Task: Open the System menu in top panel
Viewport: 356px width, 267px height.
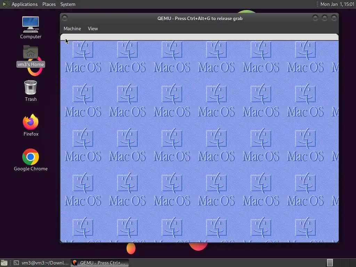Action: tap(68, 4)
